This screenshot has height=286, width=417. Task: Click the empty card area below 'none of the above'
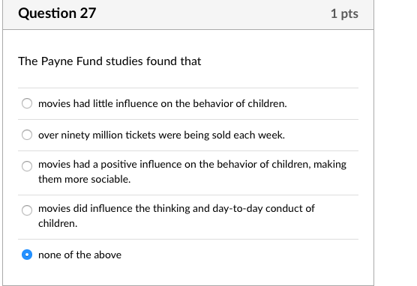188,275
